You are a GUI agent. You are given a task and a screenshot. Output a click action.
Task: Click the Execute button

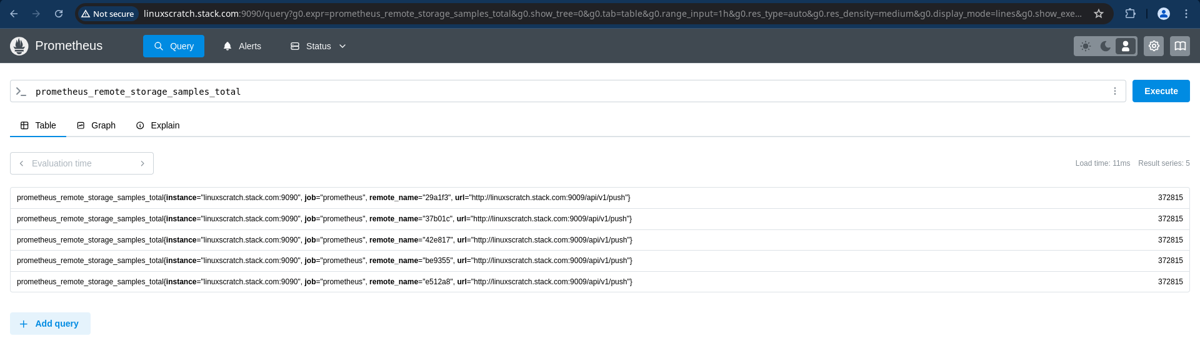click(x=1161, y=91)
